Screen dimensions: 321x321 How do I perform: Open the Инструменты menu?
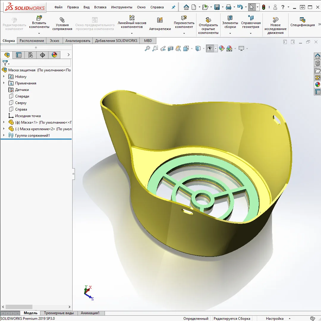click(122, 7)
